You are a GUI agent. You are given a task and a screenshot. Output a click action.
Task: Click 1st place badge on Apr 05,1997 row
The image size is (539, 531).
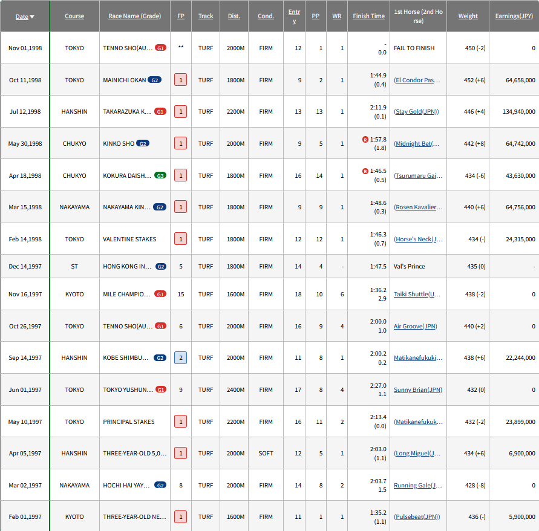tap(181, 453)
